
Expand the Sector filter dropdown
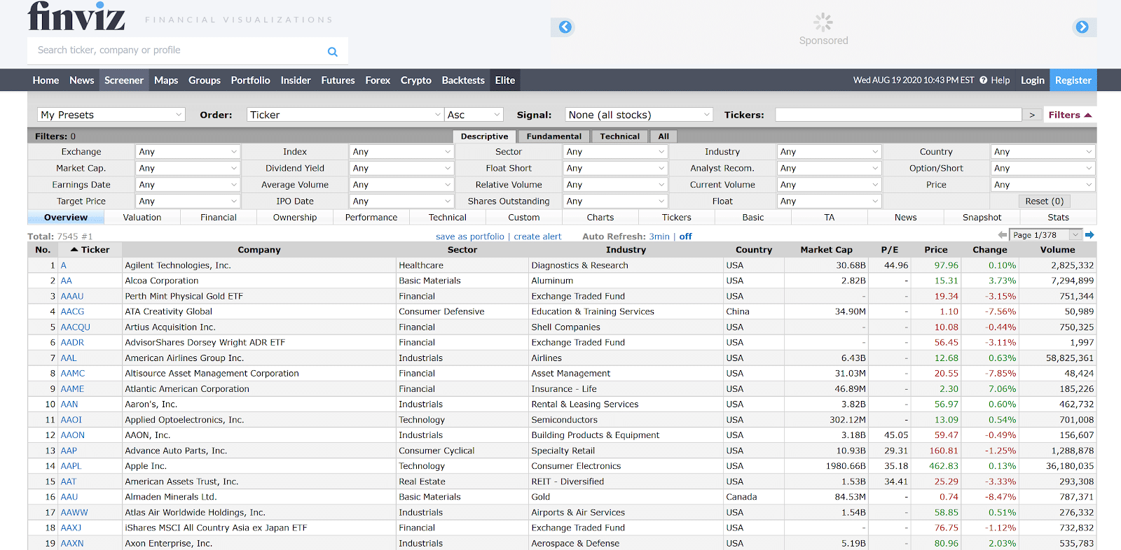615,152
